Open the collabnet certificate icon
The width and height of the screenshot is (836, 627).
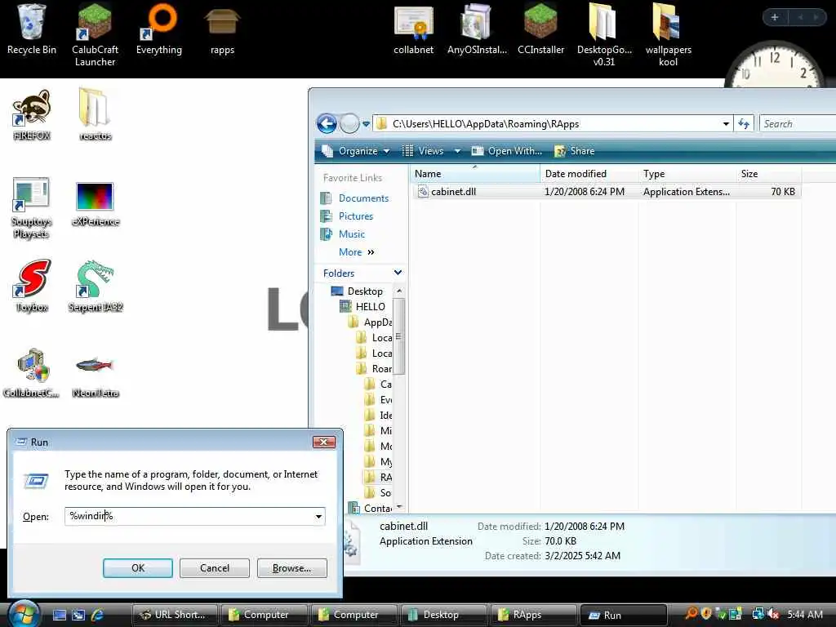point(414,29)
